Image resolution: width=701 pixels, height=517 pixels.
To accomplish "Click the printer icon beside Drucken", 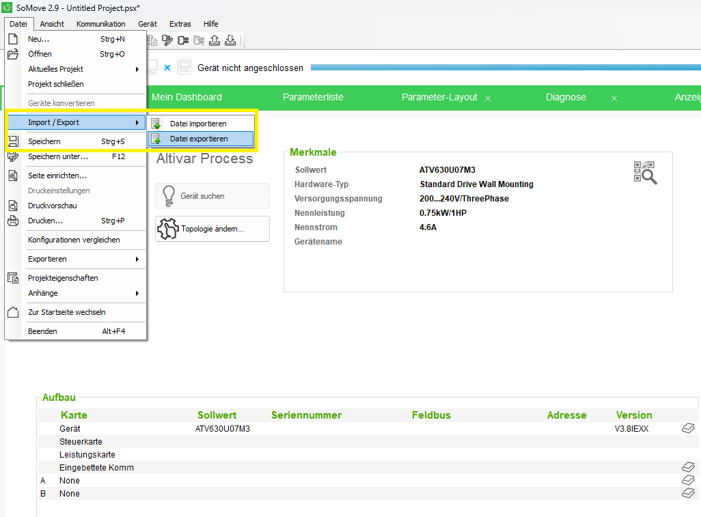I will (13, 221).
